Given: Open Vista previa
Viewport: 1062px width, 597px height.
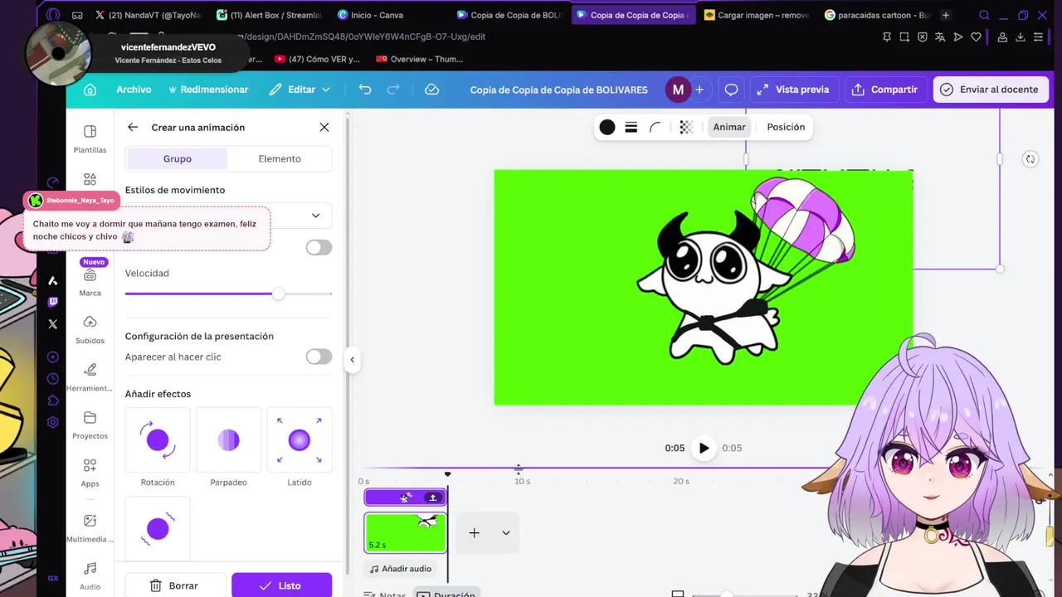Looking at the screenshot, I should (794, 90).
